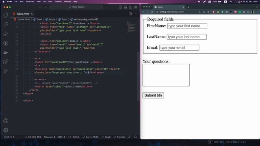Click the FirstName input field
The height and width of the screenshot is (146, 260).
point(187,26)
